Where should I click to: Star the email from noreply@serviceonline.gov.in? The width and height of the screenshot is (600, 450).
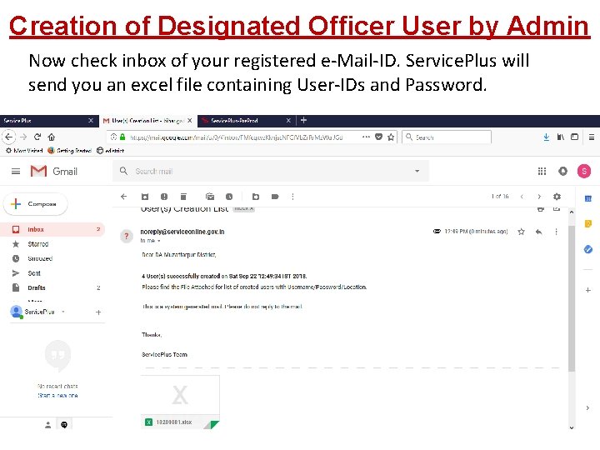(x=521, y=232)
